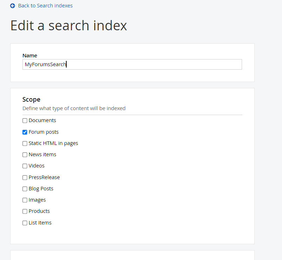Focus the Name input field
The width and height of the screenshot is (282, 260).
click(x=132, y=64)
